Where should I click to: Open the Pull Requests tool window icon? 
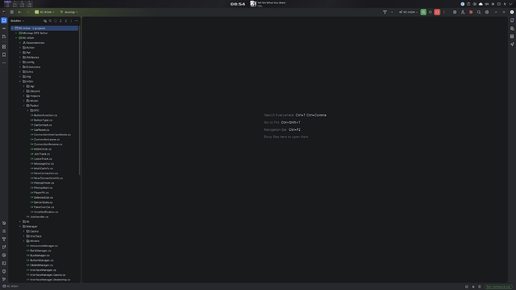[4, 37]
